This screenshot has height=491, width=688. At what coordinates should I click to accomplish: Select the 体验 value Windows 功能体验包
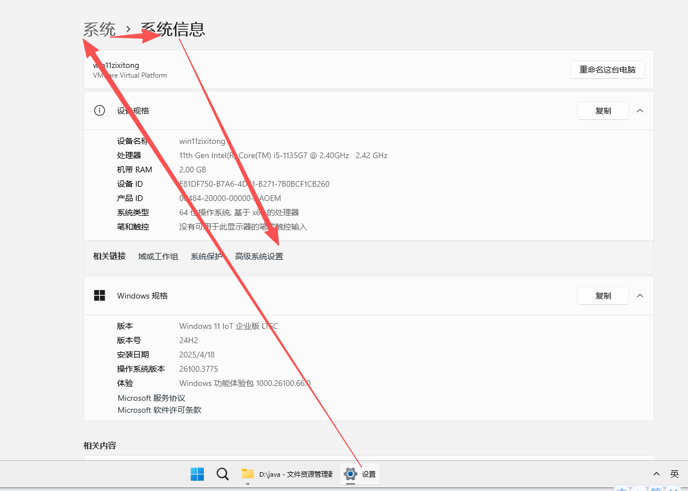[245, 383]
